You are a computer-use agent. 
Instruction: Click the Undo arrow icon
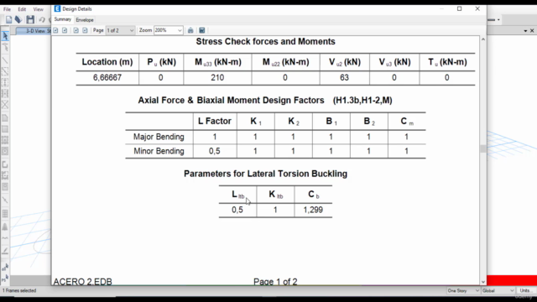tap(42, 20)
